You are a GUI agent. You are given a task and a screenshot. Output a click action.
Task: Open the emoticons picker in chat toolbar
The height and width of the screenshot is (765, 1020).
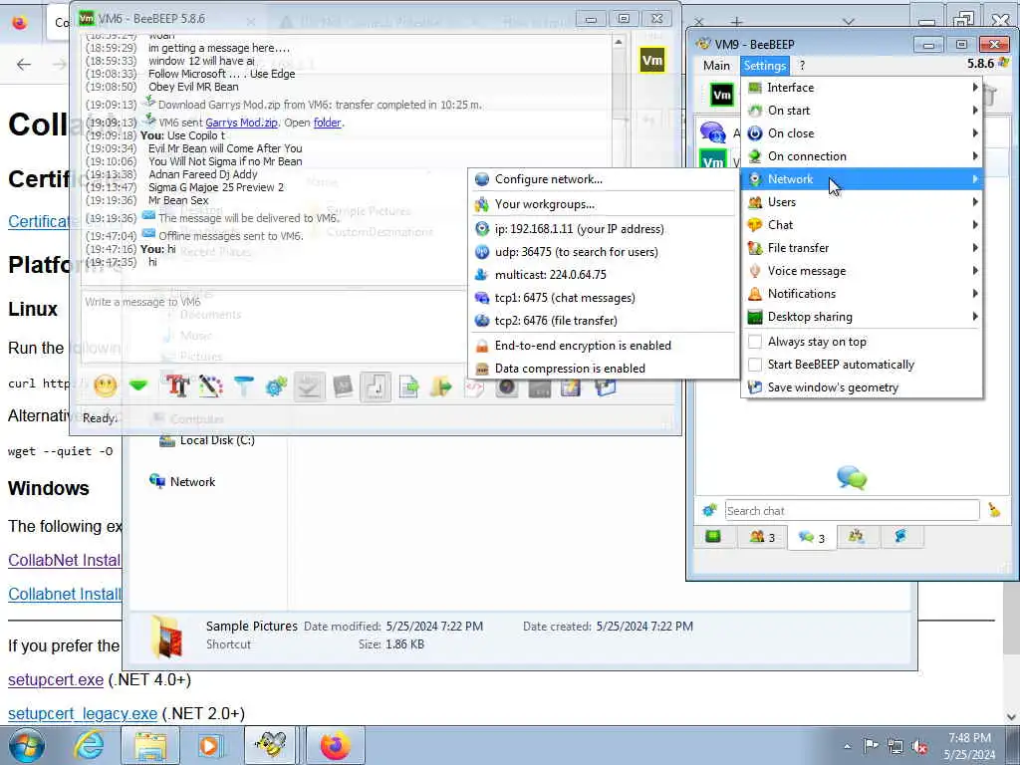coord(106,386)
